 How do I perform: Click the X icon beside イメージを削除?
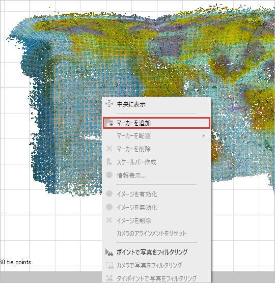click(x=109, y=220)
